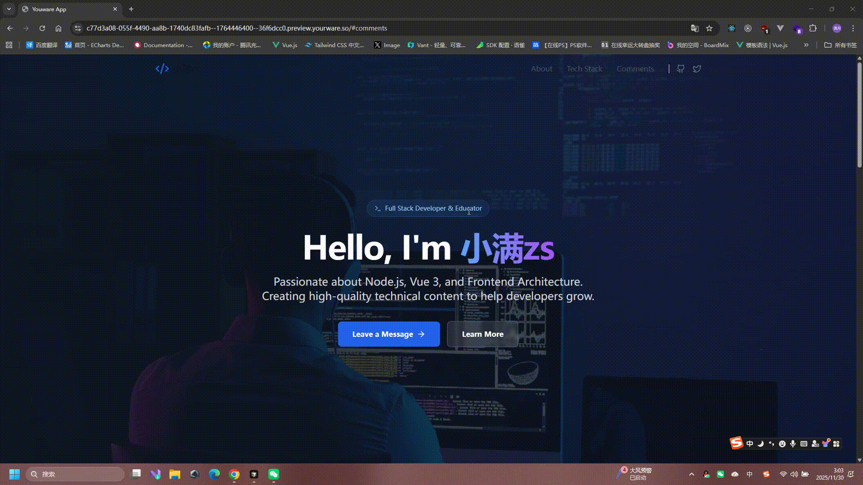Open the Tech Stack navigation link
This screenshot has width=863, height=485.
[584, 68]
